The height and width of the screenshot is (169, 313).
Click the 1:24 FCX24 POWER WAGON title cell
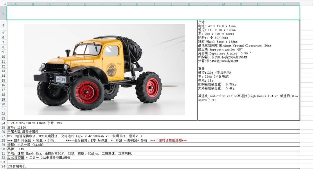point(35,123)
